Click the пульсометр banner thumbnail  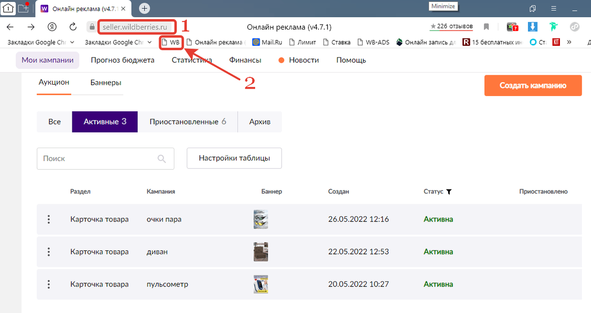click(x=261, y=284)
